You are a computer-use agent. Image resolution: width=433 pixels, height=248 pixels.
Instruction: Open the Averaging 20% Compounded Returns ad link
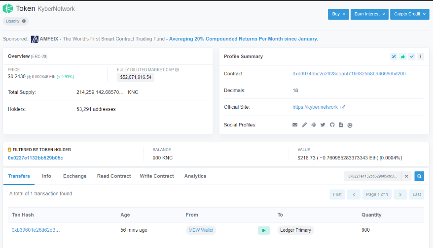coord(243,39)
